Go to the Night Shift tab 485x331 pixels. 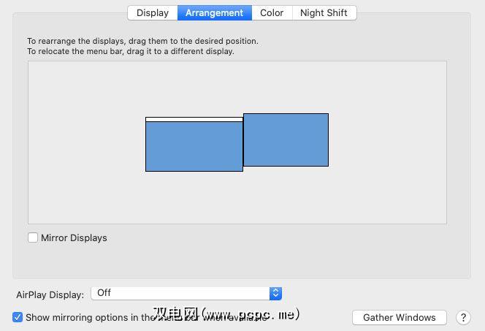tap(324, 12)
